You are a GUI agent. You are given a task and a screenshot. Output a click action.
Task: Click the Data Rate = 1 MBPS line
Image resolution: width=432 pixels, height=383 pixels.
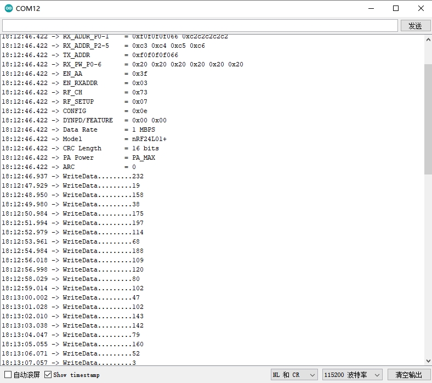click(x=78, y=130)
